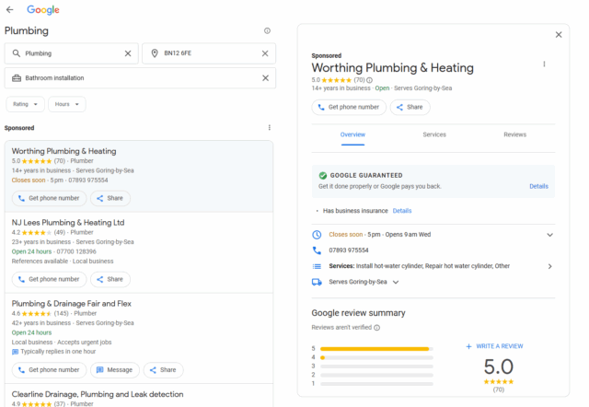The width and height of the screenshot is (589, 407).
Task: Clear the Bathroom installation field
Action: tap(265, 78)
